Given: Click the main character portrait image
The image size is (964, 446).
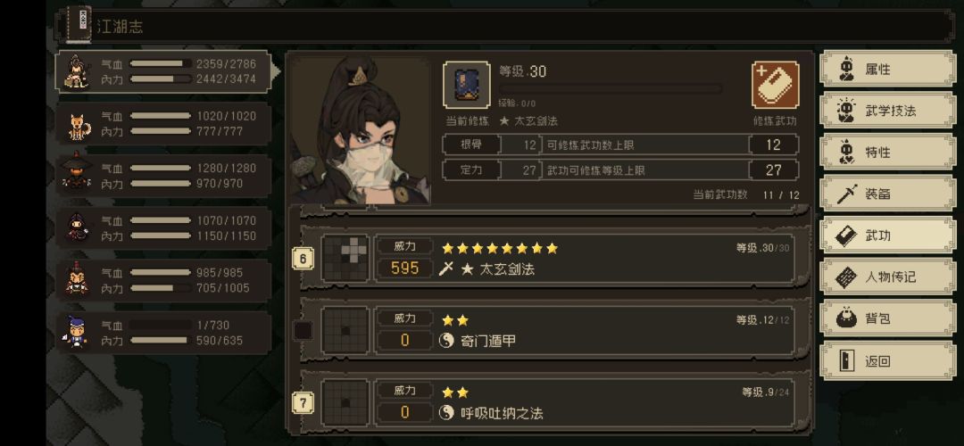Looking at the screenshot, I should pyautogui.click(x=361, y=130).
